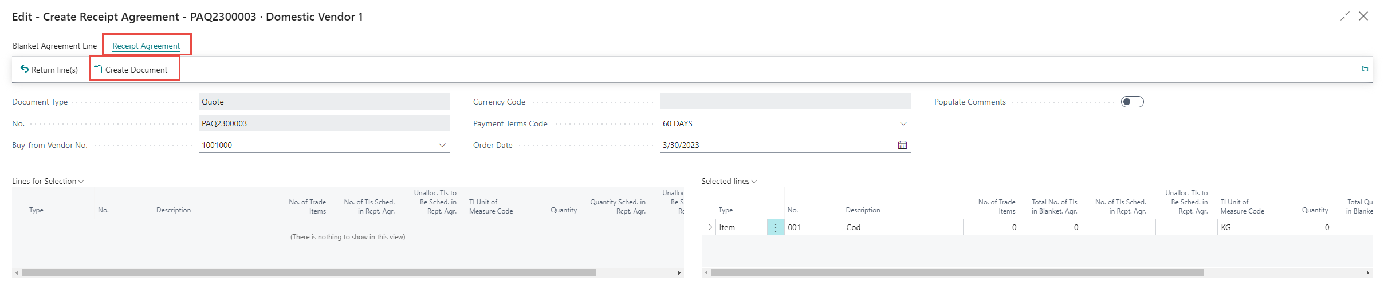Click the Selected lines horizontal scrollbar
This screenshot has height=281, width=1384.
click(957, 273)
